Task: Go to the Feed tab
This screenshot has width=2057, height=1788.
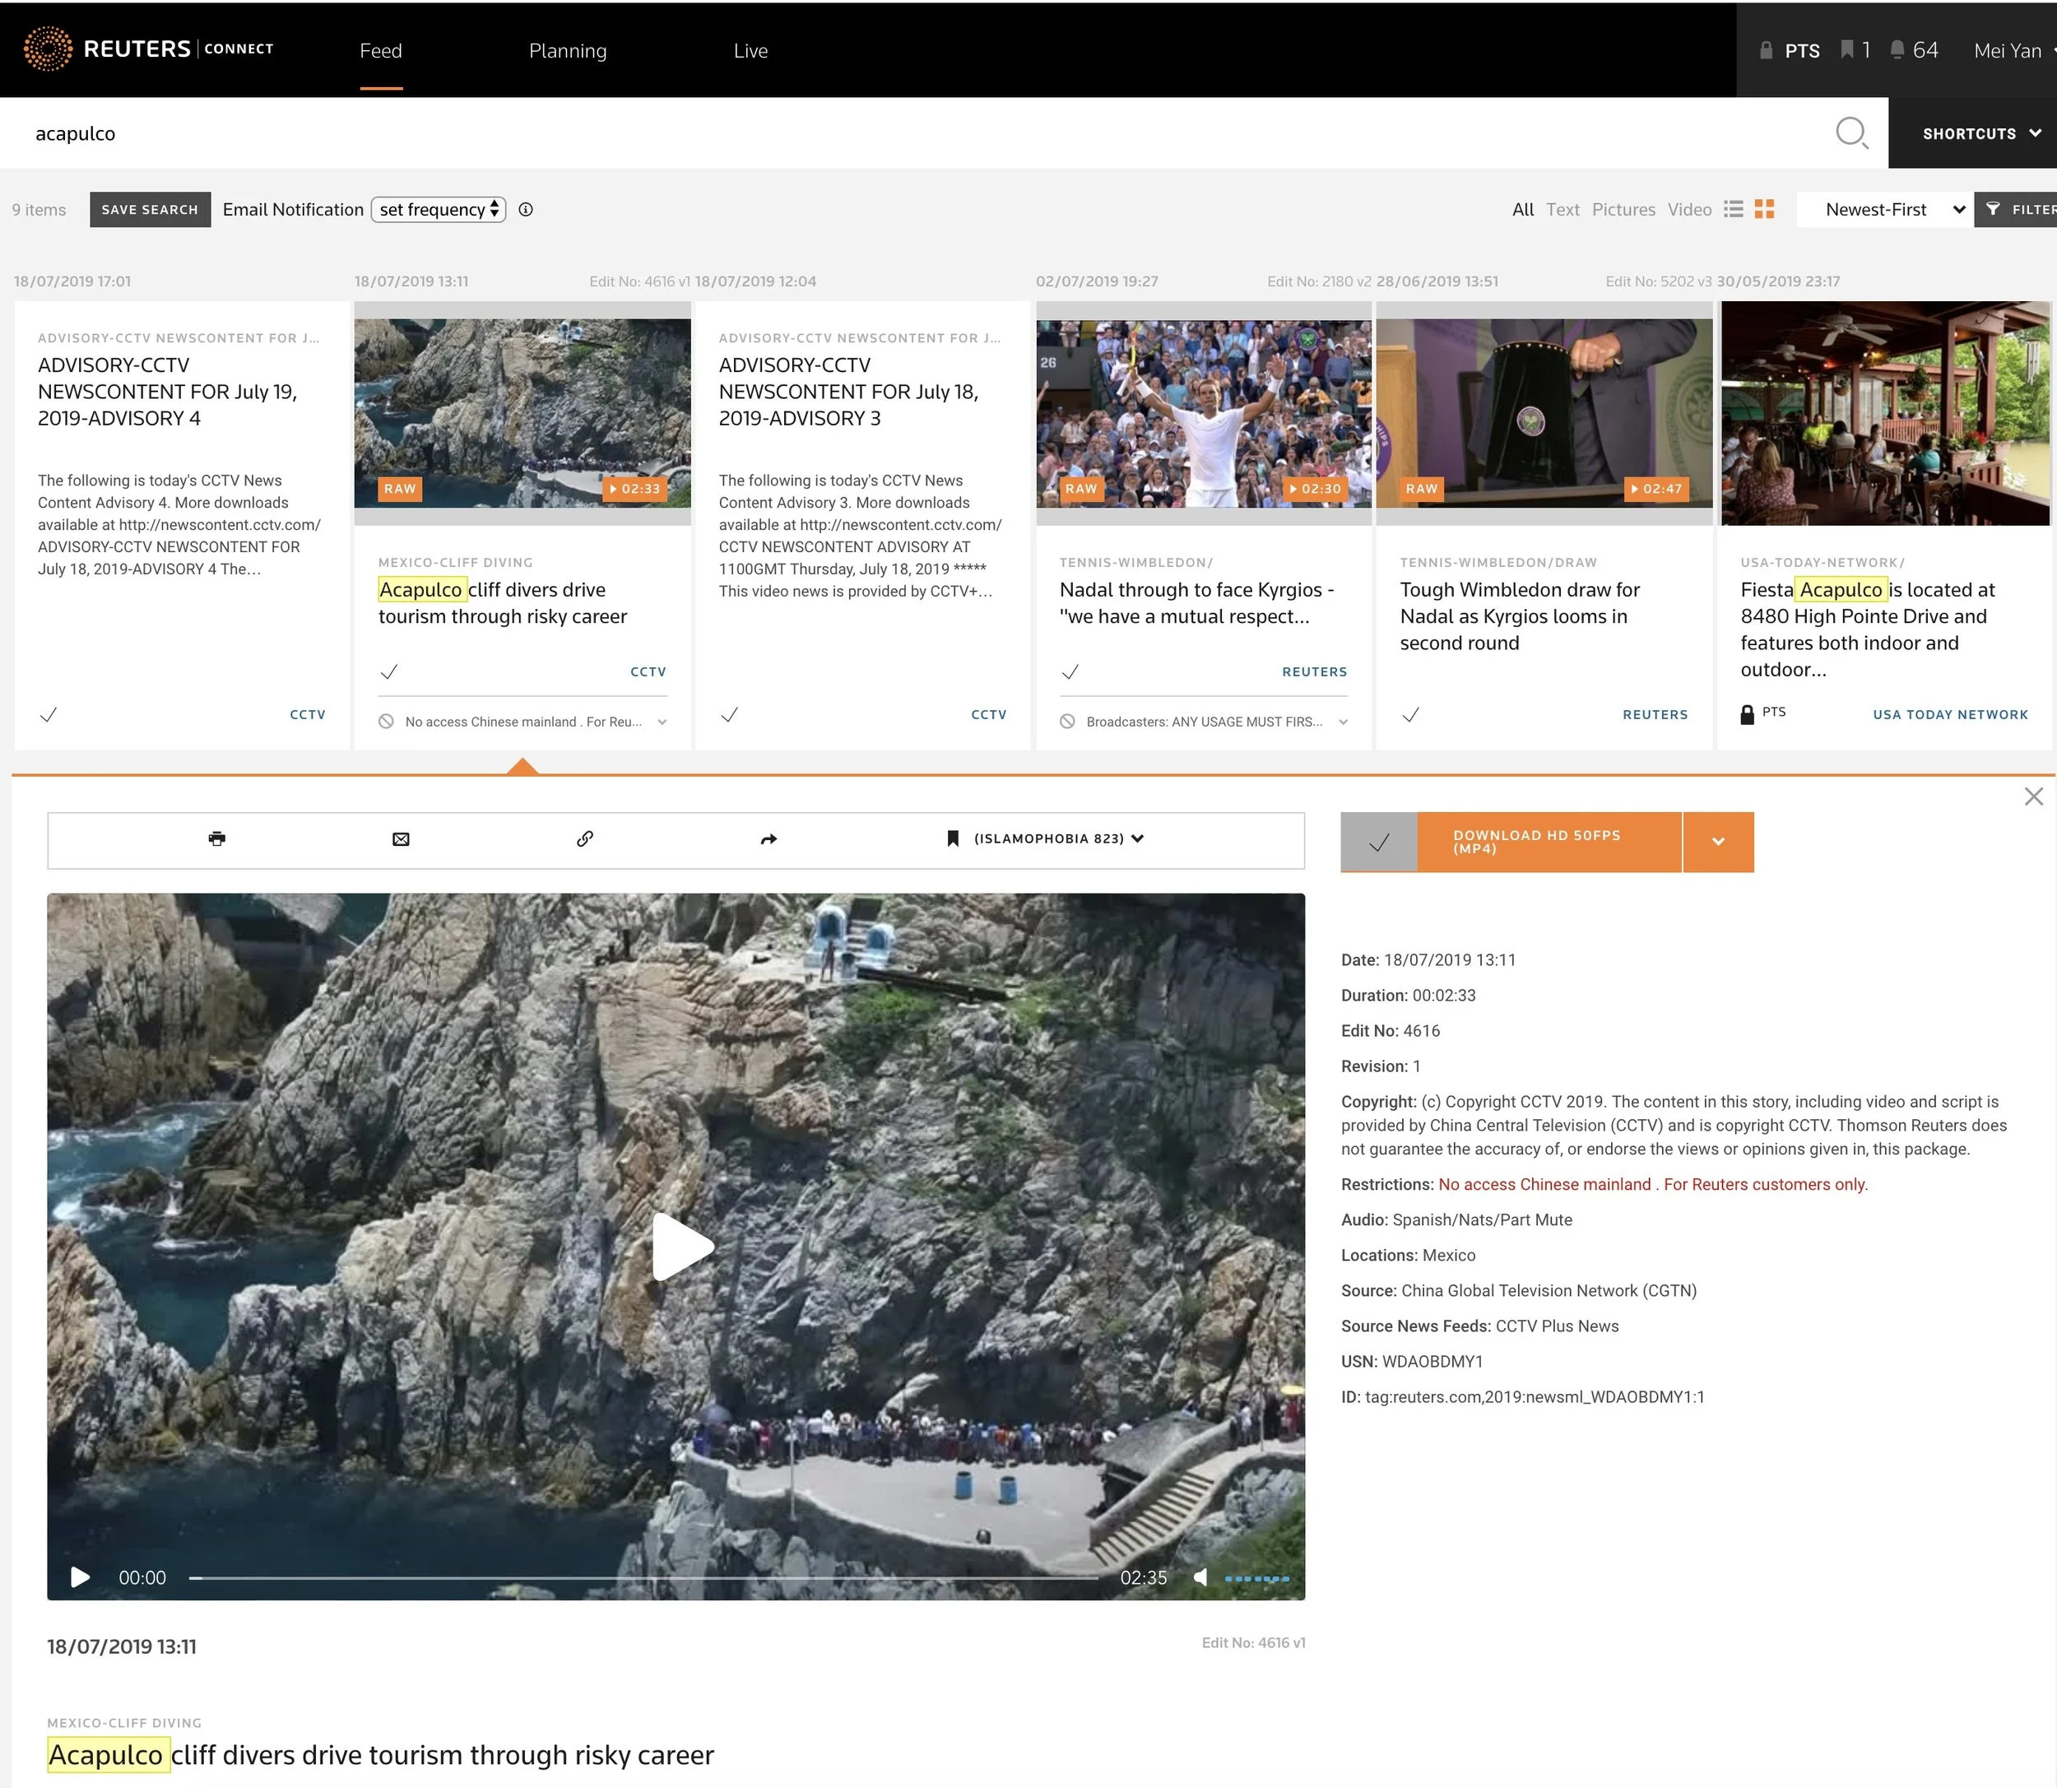Action: 381,51
